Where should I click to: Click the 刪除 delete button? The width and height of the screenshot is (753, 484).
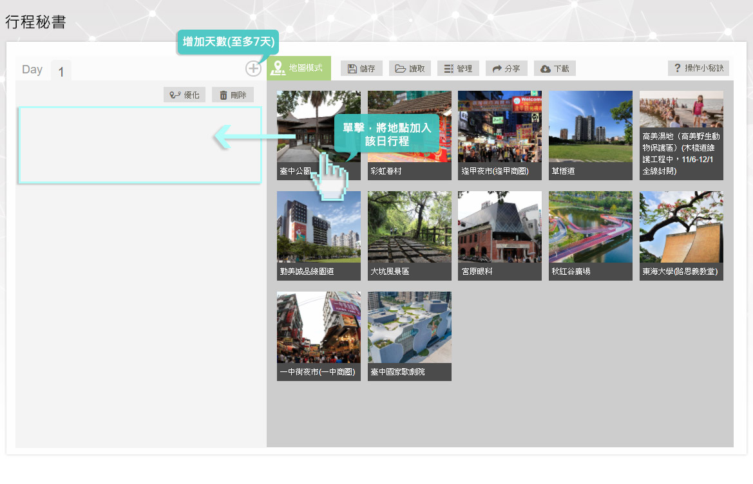(233, 95)
